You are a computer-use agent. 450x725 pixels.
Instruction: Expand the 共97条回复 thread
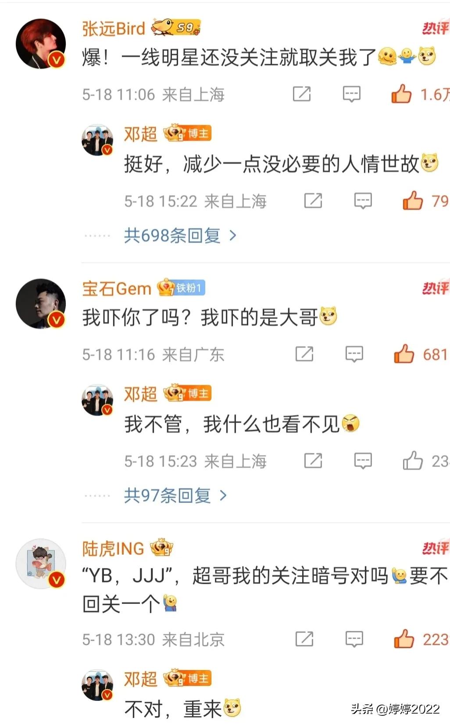(x=175, y=495)
